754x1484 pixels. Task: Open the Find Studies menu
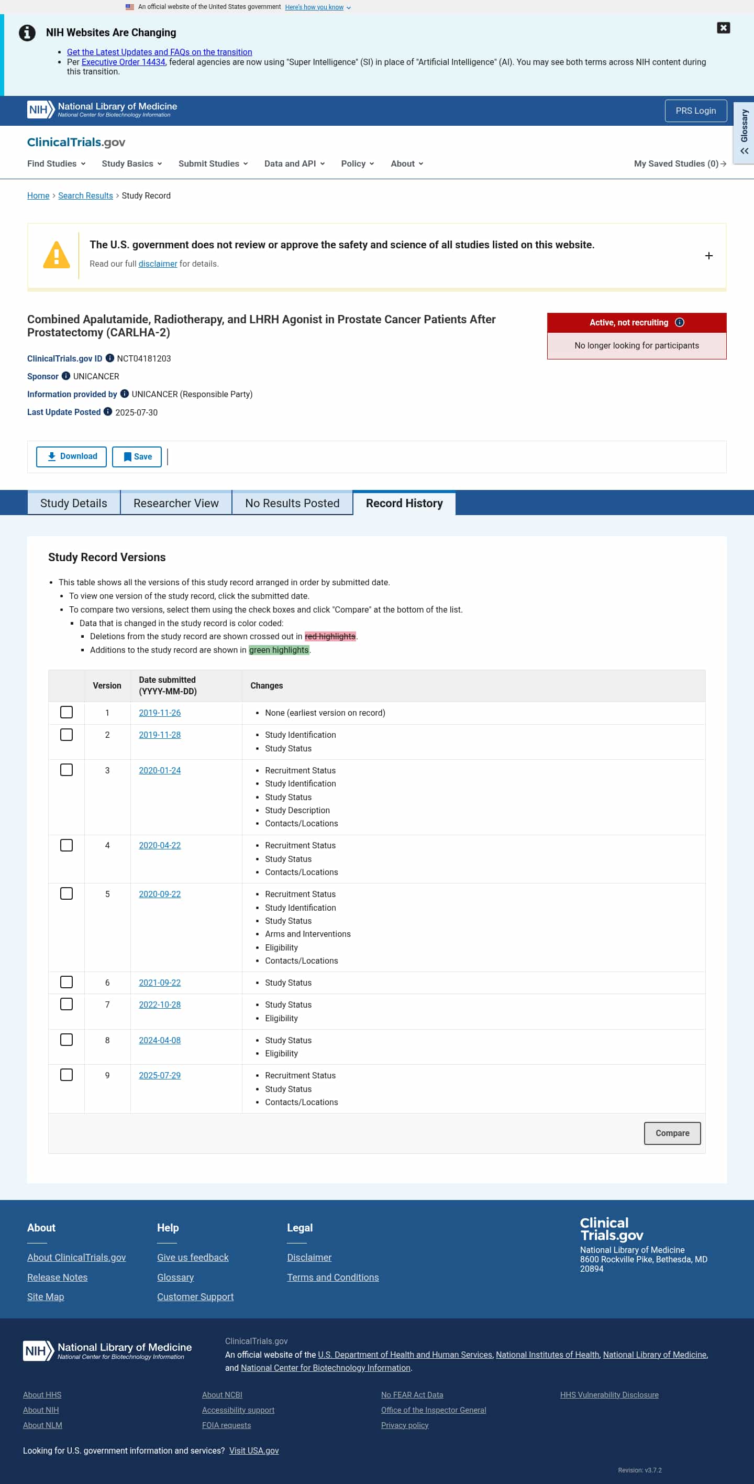coord(57,163)
